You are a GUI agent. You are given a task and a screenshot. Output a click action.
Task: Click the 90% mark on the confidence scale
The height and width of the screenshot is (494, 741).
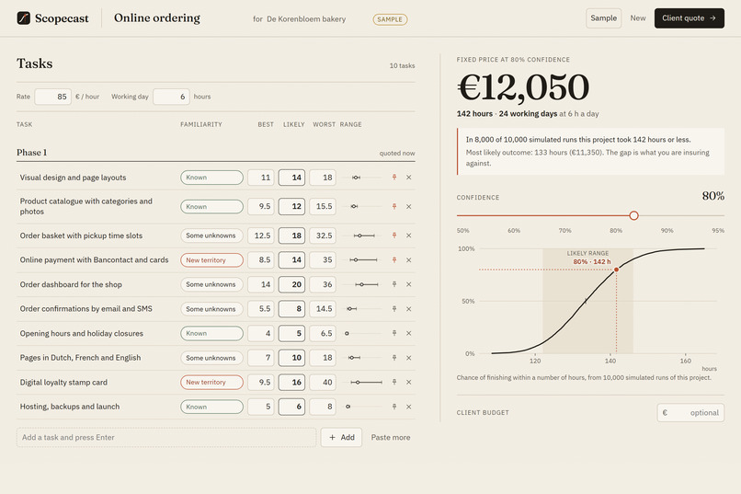click(x=667, y=230)
